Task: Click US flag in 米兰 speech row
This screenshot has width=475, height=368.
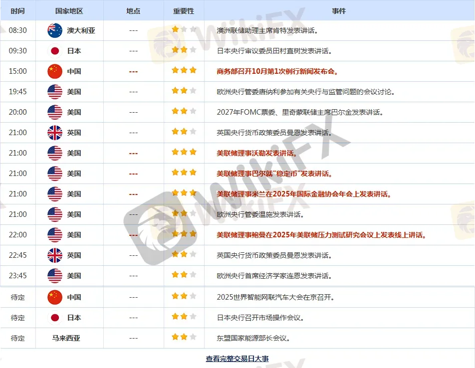Action: coord(55,194)
